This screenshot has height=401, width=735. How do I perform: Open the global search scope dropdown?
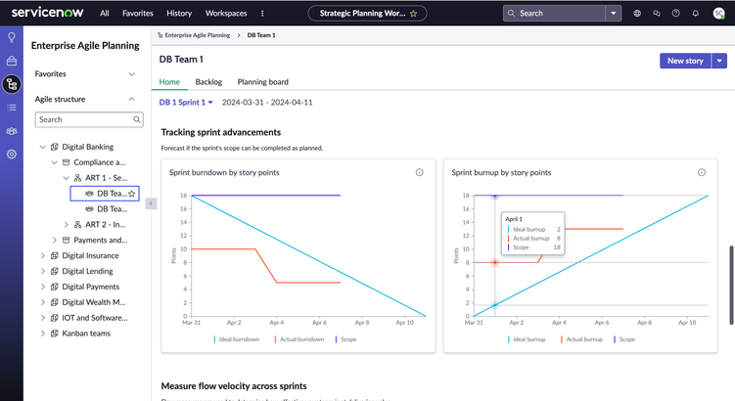(613, 13)
